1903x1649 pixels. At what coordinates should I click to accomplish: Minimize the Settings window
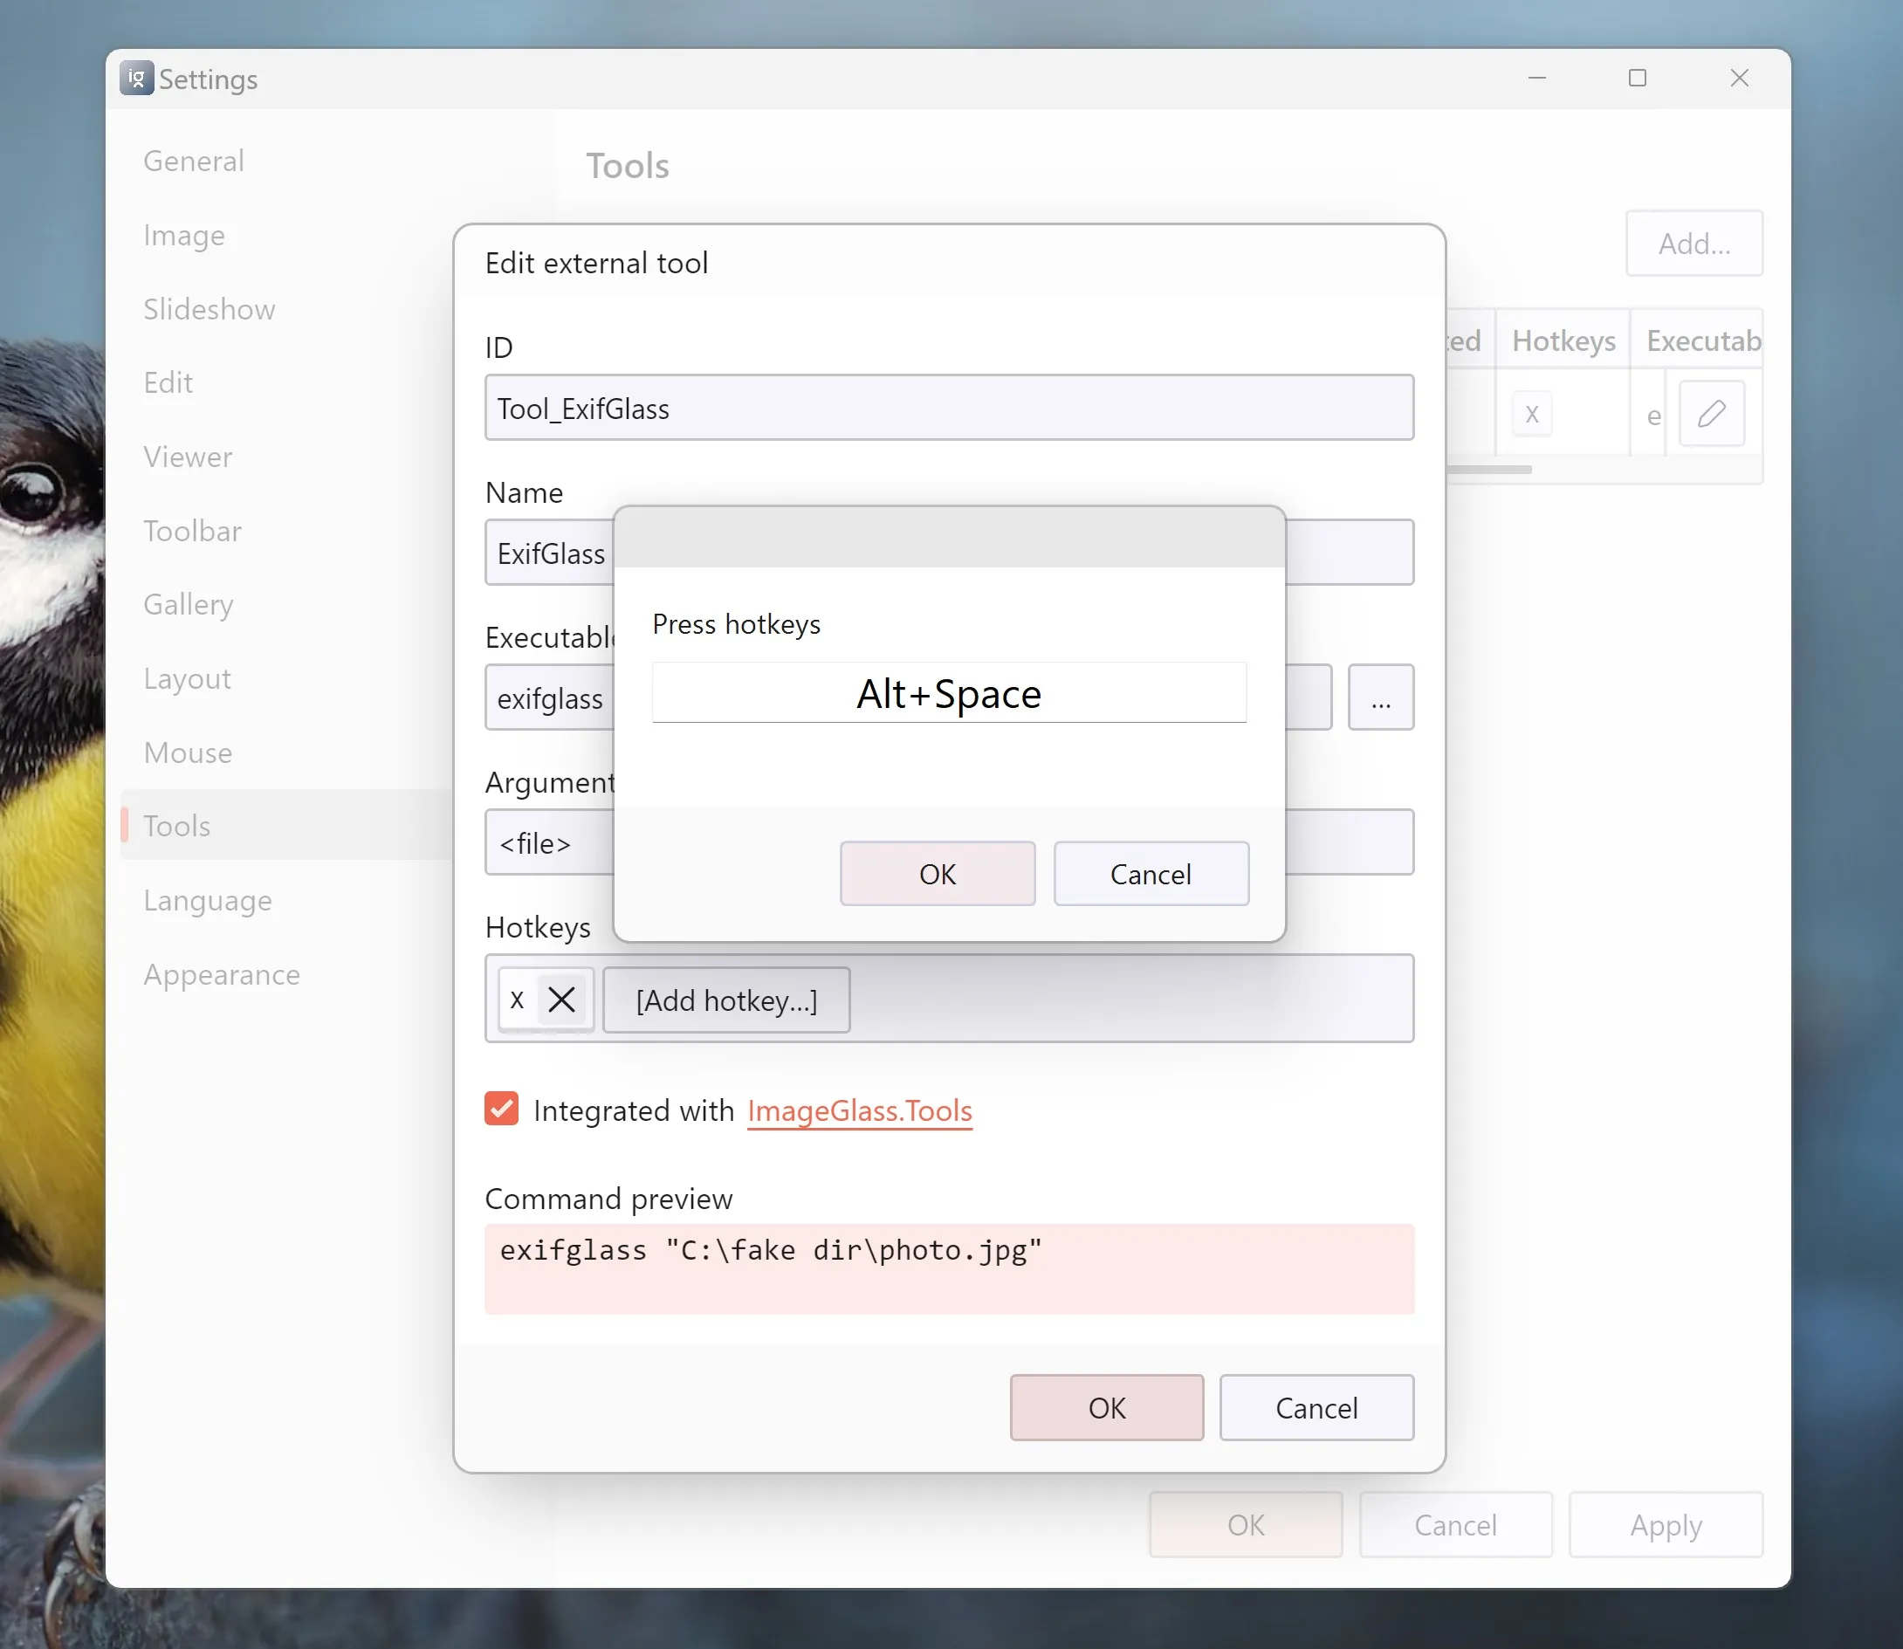coord(1535,79)
